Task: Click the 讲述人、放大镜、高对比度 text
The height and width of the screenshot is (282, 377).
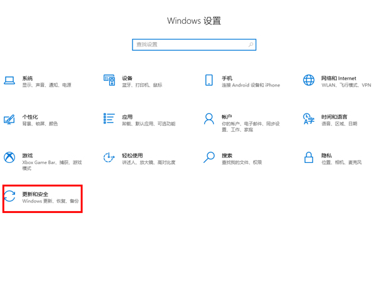Action: point(148,162)
